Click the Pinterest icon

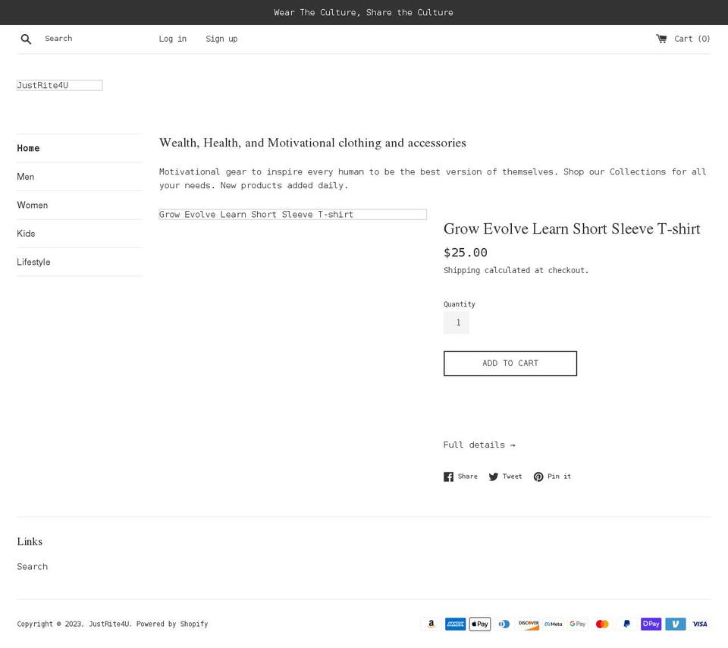click(x=538, y=477)
